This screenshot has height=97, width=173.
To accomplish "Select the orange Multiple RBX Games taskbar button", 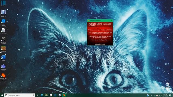I will 64,95.
